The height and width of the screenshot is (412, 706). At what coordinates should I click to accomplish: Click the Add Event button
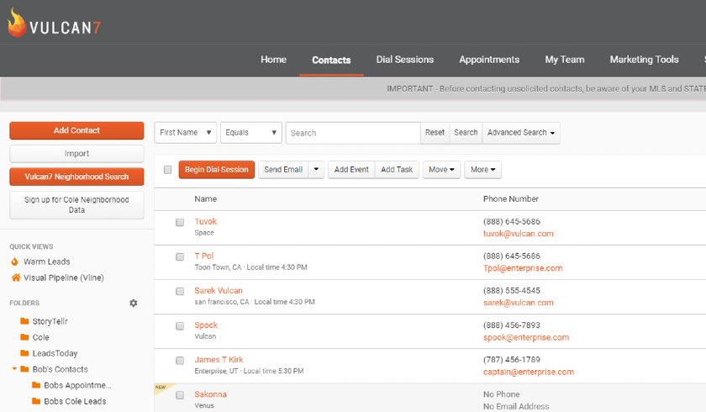point(351,169)
